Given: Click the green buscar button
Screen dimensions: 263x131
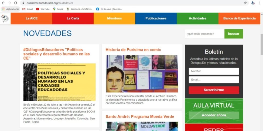Looking at the screenshot, I should pos(233,34).
